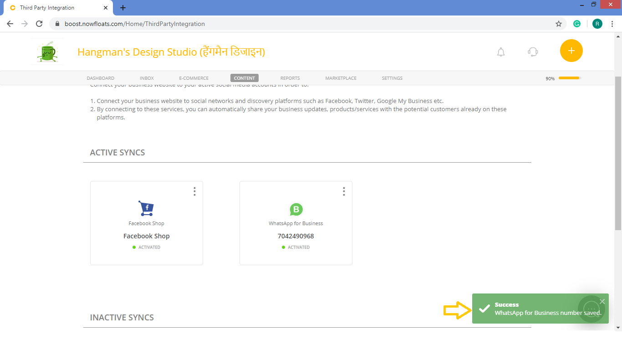
Task: Open the headset support icon
Action: click(x=533, y=52)
